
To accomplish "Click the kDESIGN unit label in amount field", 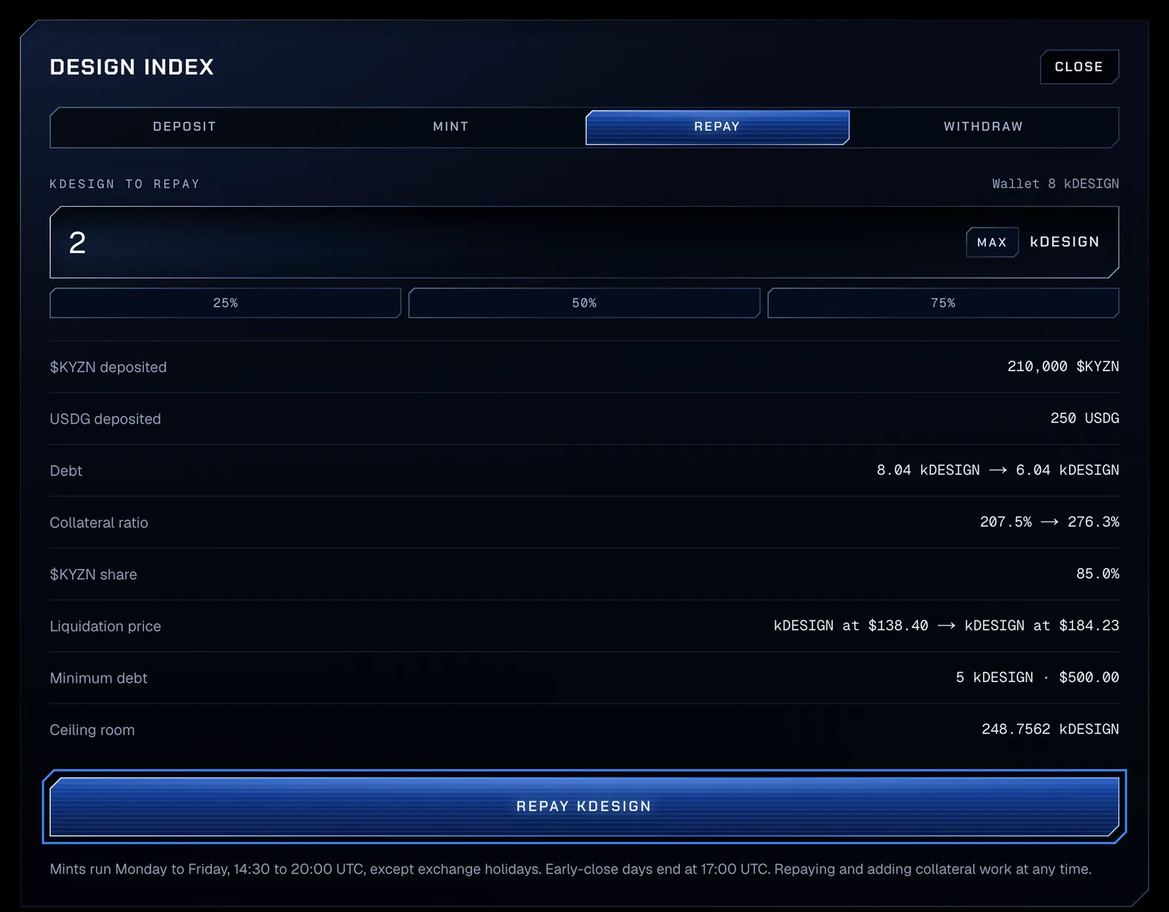I will [x=1064, y=242].
